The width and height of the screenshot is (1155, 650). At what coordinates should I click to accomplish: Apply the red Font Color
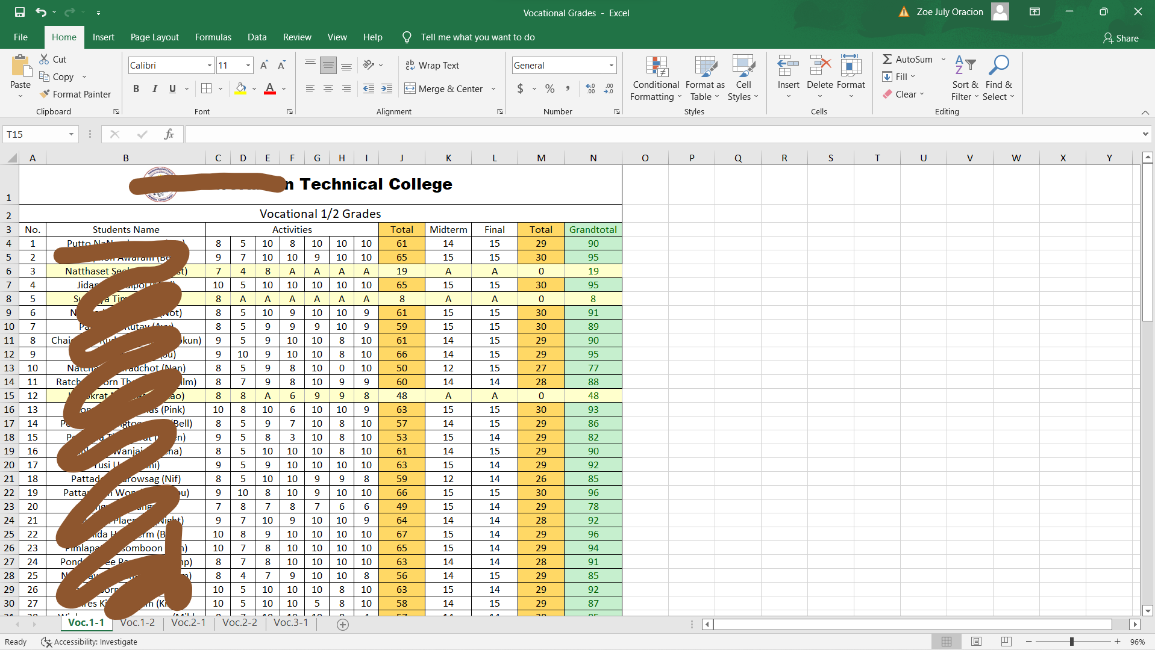tap(270, 88)
